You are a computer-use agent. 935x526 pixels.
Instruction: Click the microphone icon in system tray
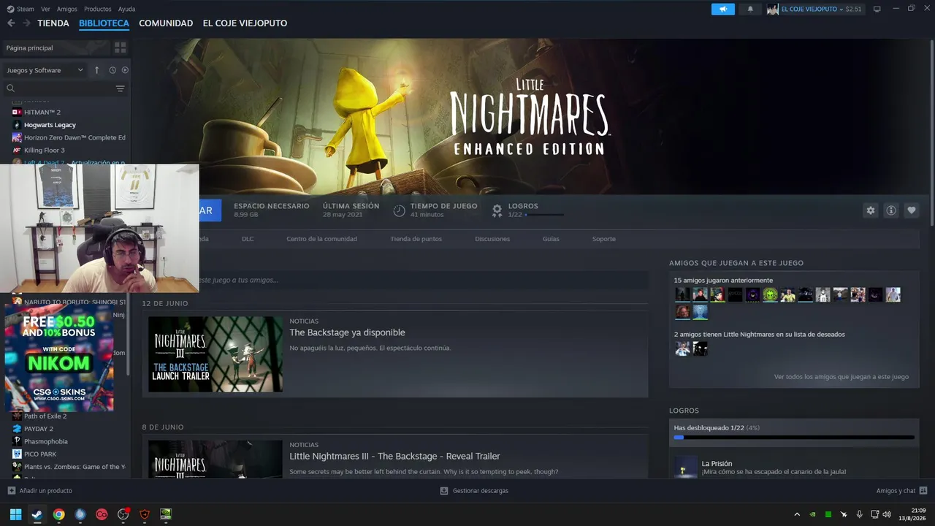point(859,514)
